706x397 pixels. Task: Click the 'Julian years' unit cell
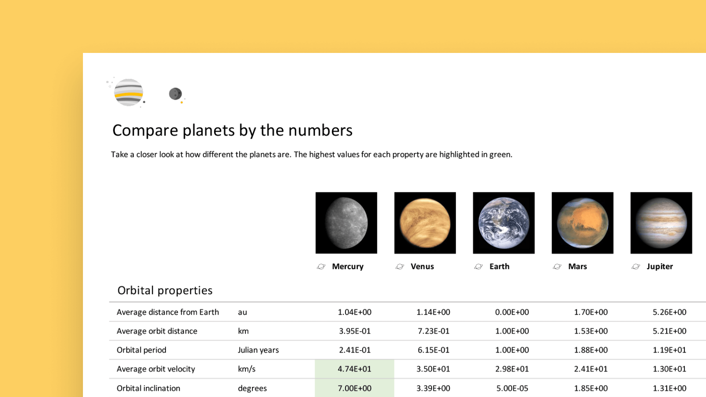(x=258, y=350)
